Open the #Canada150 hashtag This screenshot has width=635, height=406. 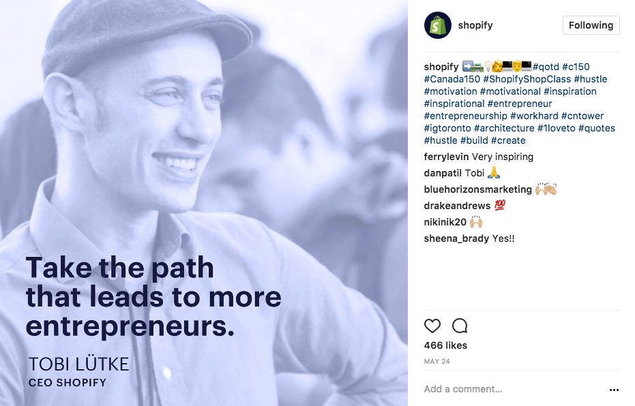click(x=452, y=79)
